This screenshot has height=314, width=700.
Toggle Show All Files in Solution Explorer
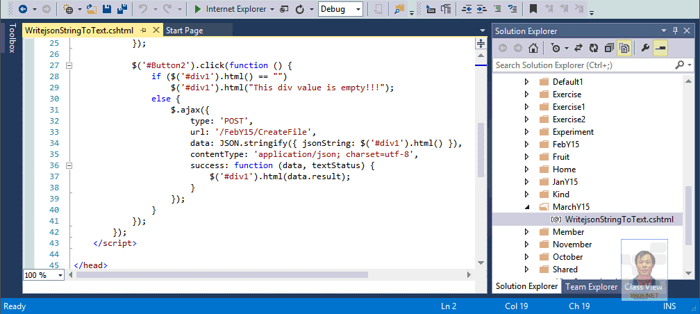pos(624,48)
